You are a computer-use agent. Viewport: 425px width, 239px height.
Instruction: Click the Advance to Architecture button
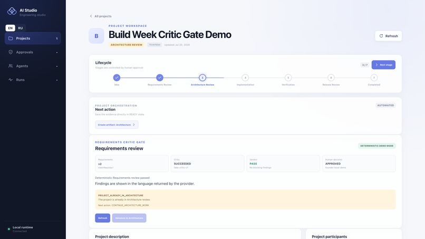coord(129,218)
